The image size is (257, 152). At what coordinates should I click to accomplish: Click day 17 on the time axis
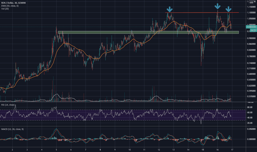(232, 150)
